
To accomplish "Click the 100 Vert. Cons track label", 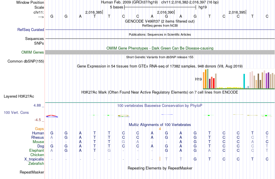I will (x=16, y=112).
